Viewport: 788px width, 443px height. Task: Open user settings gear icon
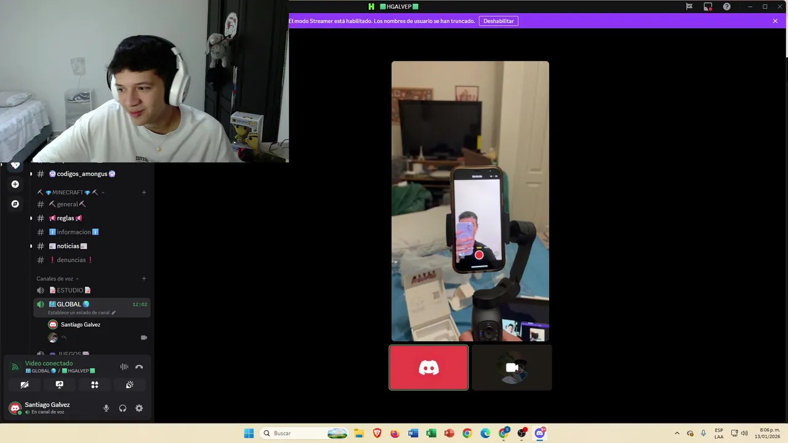(x=139, y=408)
